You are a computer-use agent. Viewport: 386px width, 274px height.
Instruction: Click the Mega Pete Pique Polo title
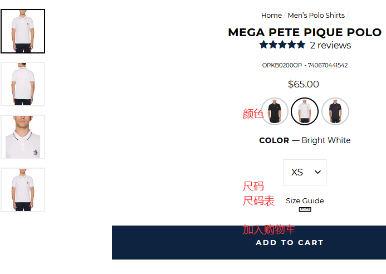point(305,32)
